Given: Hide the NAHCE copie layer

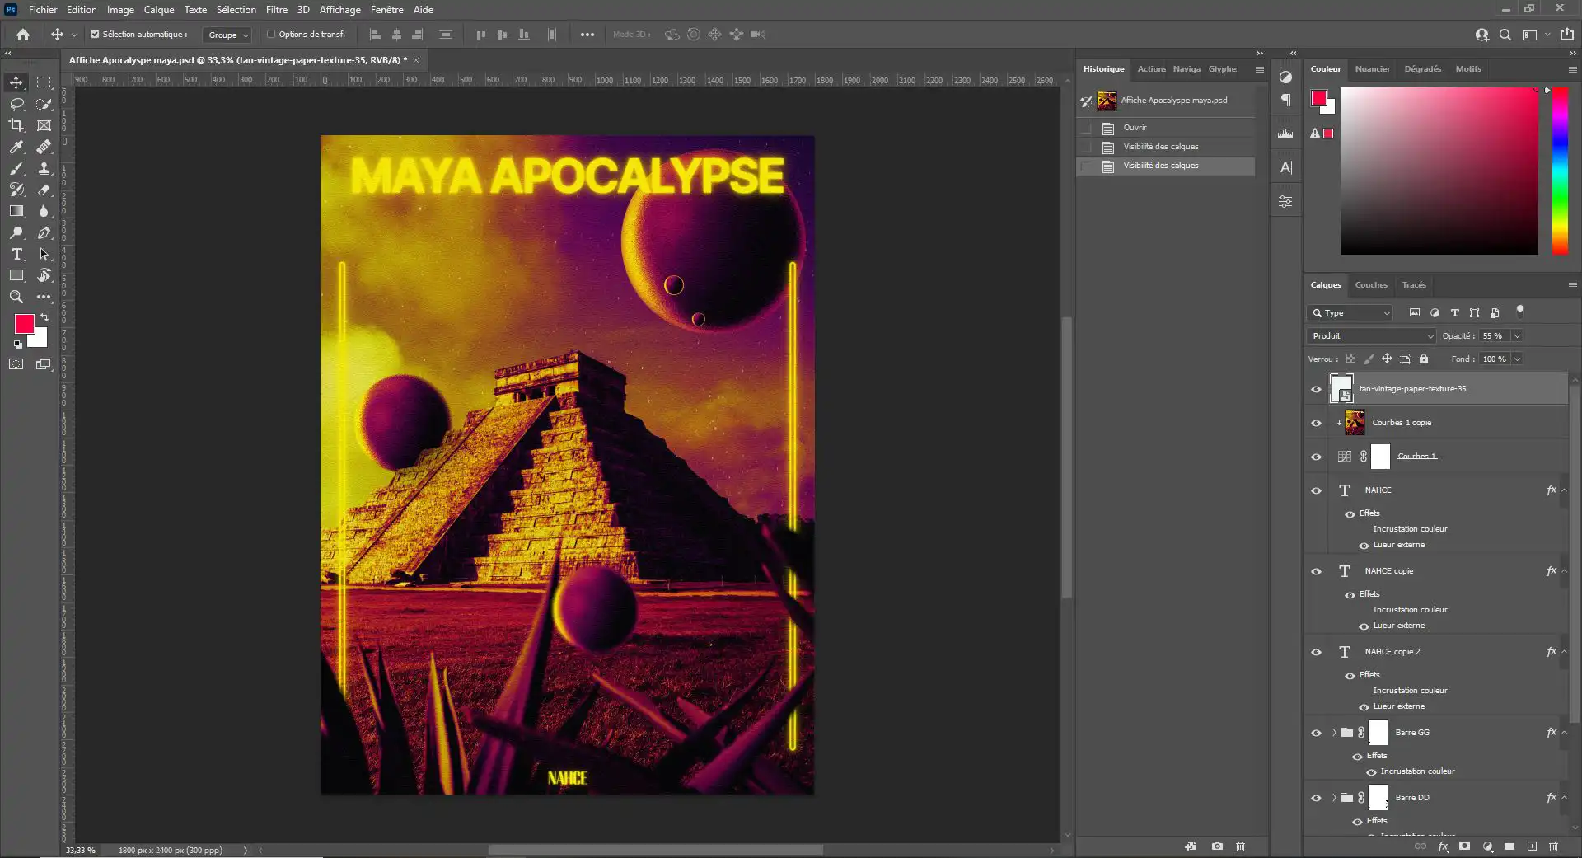Looking at the screenshot, I should point(1316,571).
